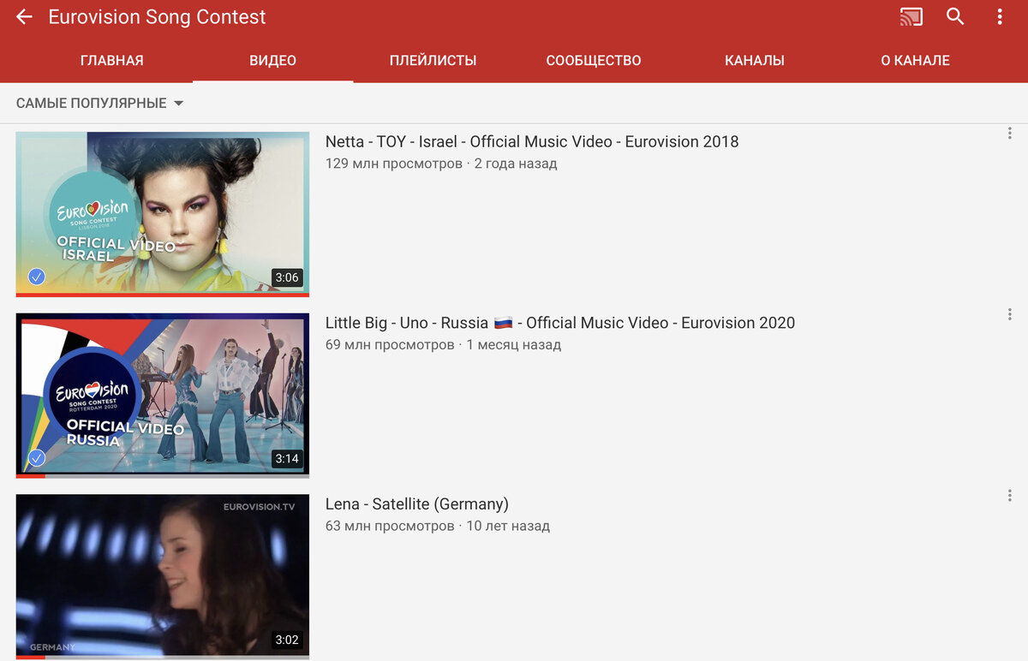The height and width of the screenshot is (661, 1028).
Task: Select the ВИДЕО tab
Action: (x=273, y=61)
